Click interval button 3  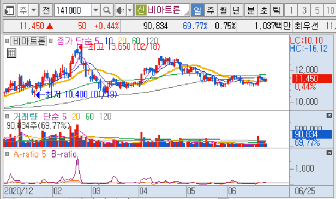click(304, 10)
